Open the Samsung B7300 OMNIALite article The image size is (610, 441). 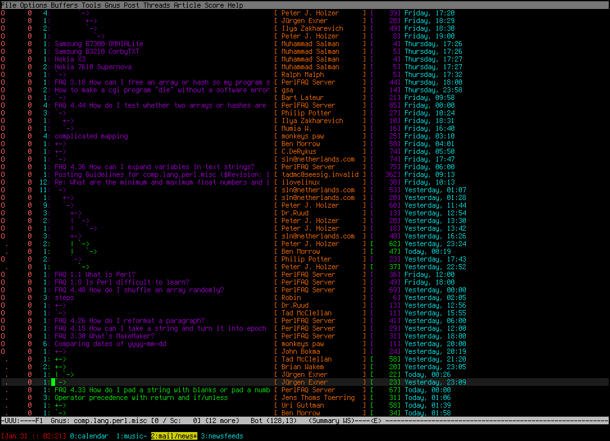point(99,44)
